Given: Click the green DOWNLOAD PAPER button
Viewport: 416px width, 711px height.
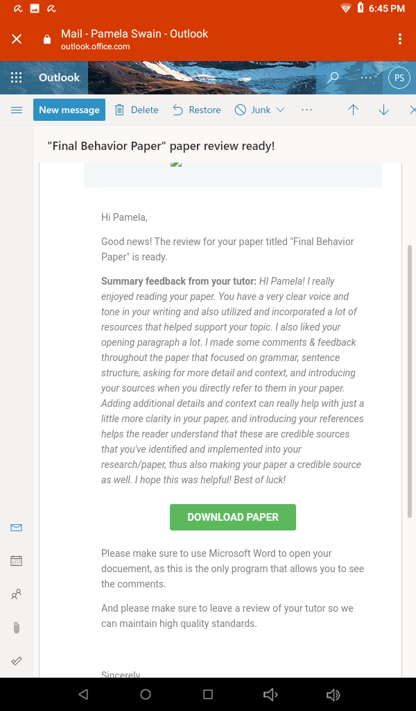Looking at the screenshot, I should [x=233, y=517].
